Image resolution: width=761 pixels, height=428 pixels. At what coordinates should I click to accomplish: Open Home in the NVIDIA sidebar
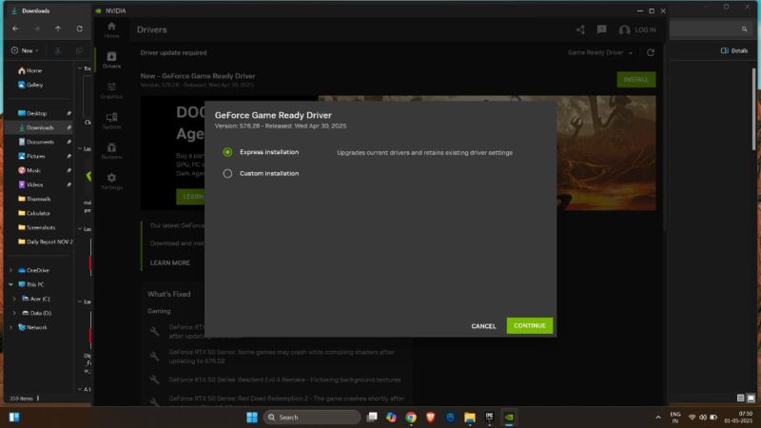[111, 29]
